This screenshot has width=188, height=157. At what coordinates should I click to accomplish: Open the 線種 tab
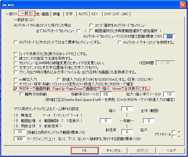(56, 14)
